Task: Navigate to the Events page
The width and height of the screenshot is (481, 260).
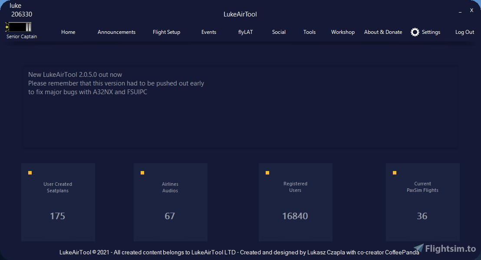Action: point(209,32)
